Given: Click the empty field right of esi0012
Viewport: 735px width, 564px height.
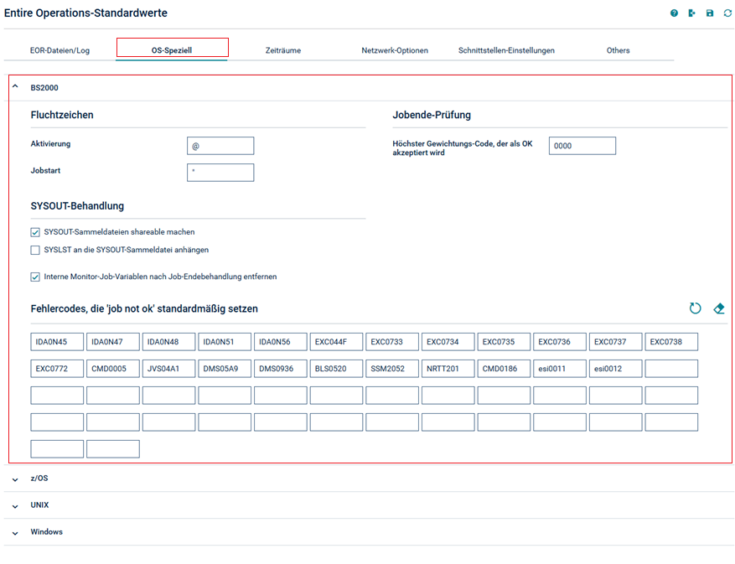Looking at the screenshot, I should (671, 369).
